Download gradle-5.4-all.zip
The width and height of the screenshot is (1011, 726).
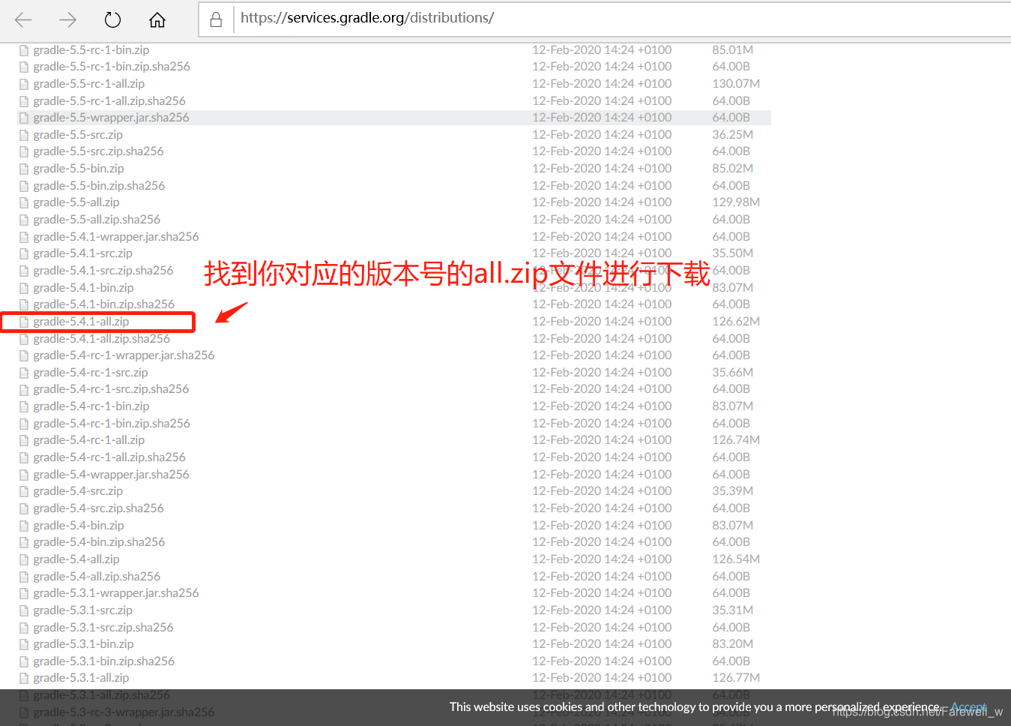pos(76,559)
